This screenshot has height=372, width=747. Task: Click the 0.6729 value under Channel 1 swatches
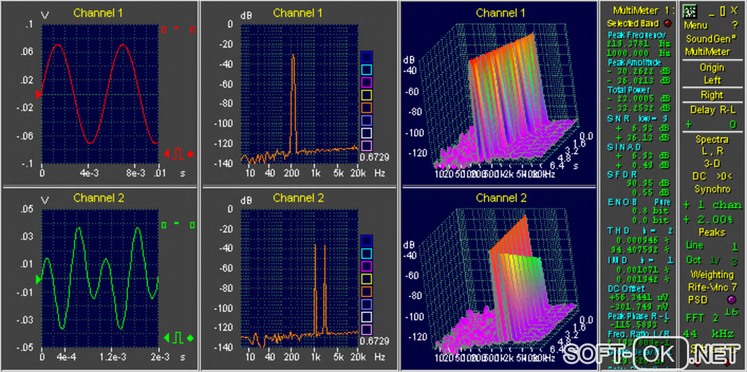(374, 157)
